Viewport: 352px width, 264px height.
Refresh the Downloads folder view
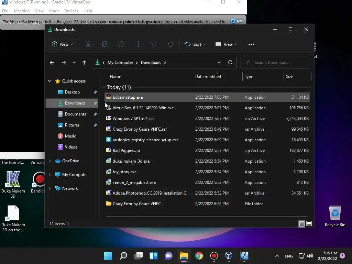pos(230,63)
